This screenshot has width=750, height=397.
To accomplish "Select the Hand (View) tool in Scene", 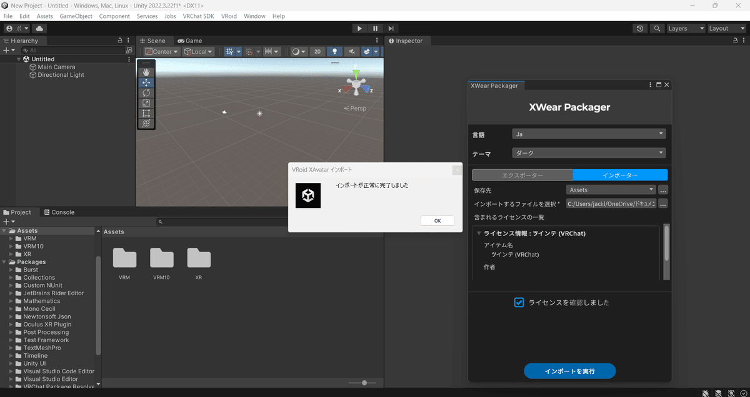I will pyautogui.click(x=146, y=72).
